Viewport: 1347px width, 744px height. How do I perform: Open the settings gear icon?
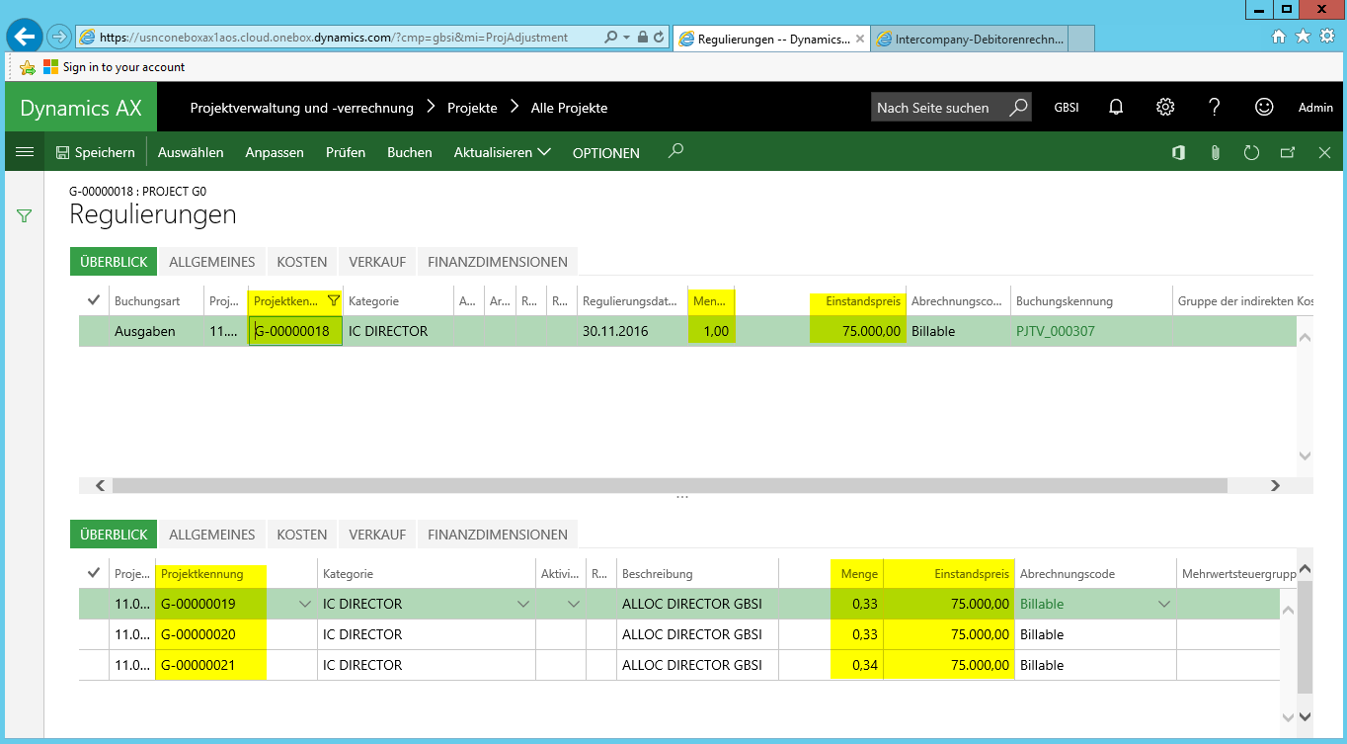1165,108
